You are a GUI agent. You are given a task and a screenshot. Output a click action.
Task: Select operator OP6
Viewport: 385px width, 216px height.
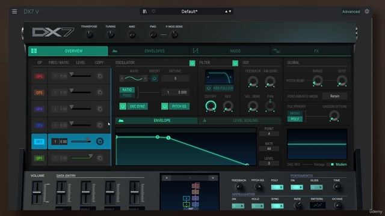point(39,76)
